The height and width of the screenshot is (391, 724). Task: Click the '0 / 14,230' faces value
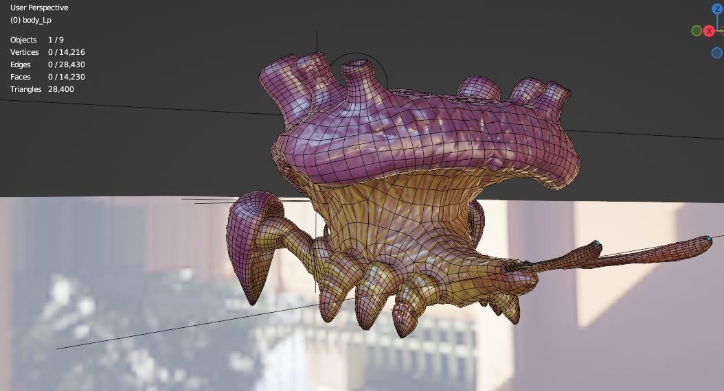point(67,77)
